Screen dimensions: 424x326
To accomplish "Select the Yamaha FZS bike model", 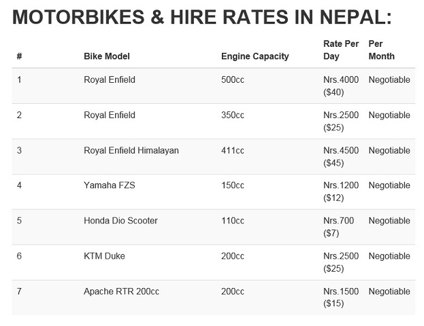I will click(110, 185).
